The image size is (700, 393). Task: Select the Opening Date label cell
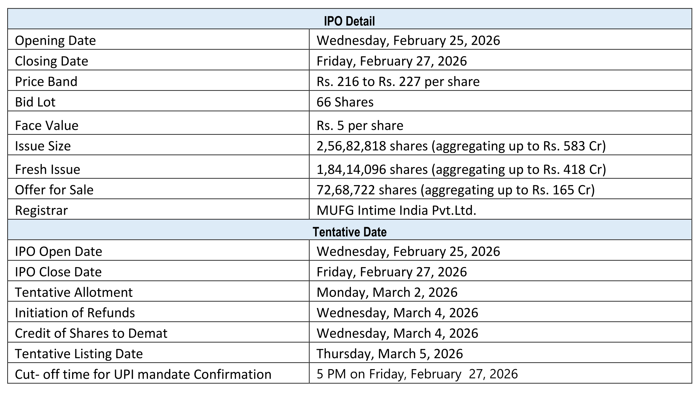(55, 41)
